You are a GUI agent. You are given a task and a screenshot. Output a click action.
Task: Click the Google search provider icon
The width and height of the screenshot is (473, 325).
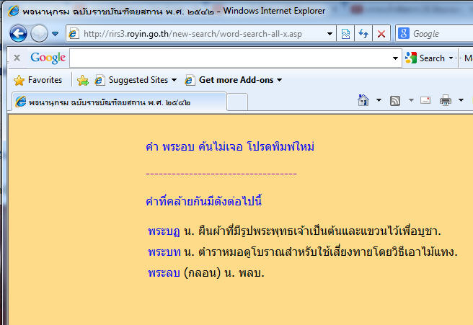point(404,33)
